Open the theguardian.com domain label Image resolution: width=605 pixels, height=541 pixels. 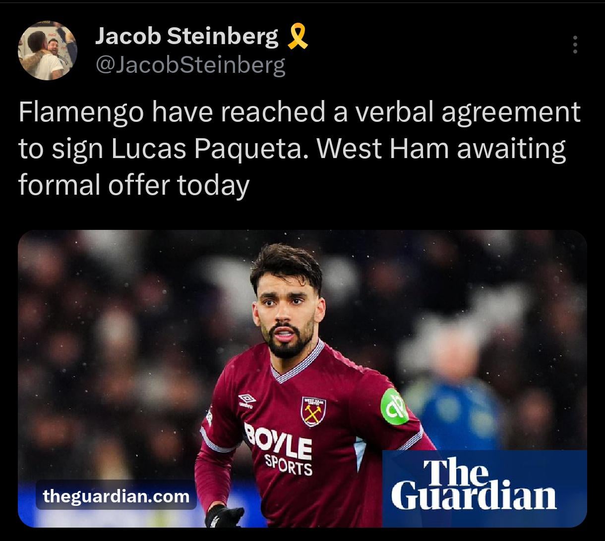[116, 495]
